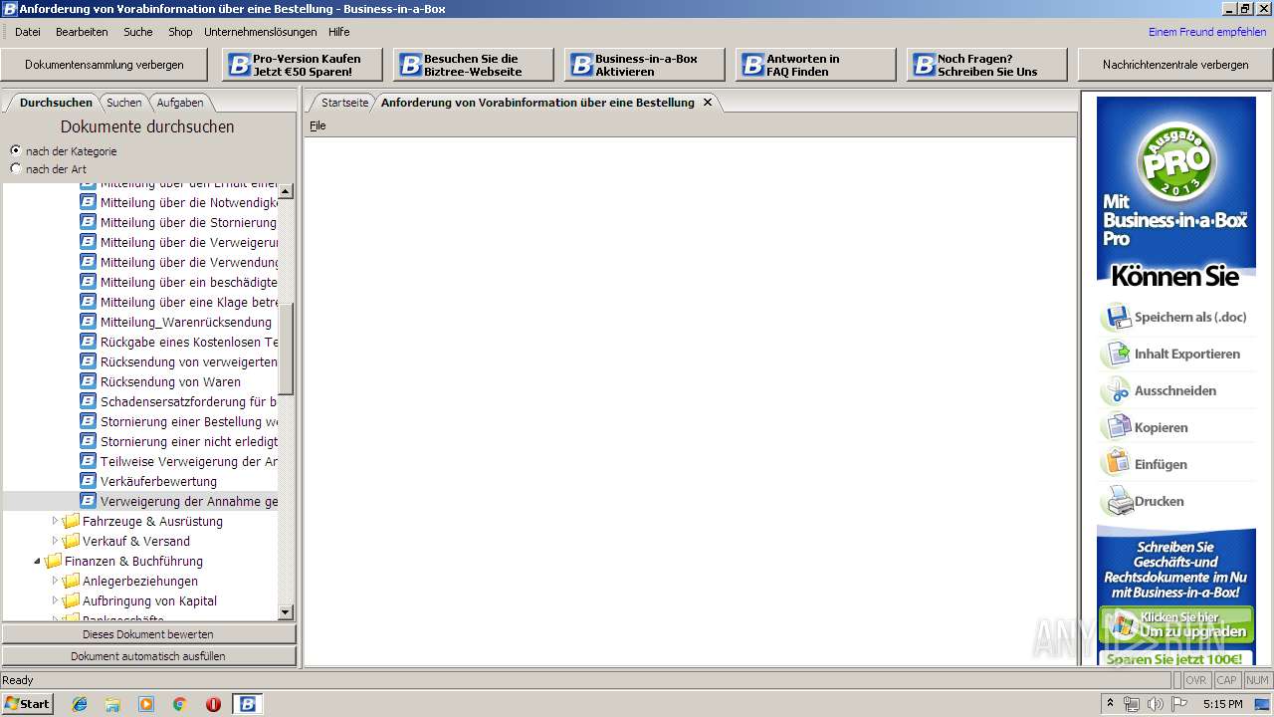Click the tree scrollbar down arrow
The height and width of the screenshot is (717, 1274).
286,612
